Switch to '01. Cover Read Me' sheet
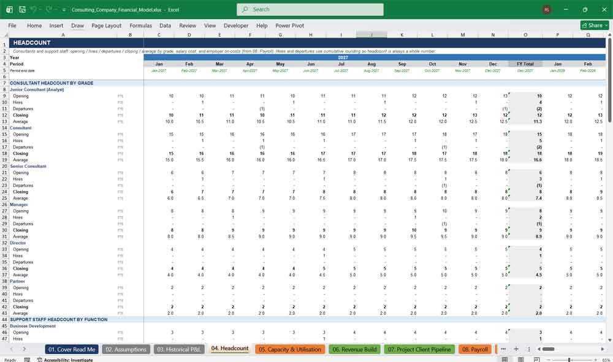The image size is (613, 362). (72, 349)
